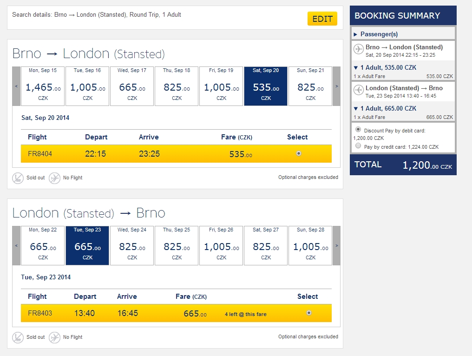Select the Mon, Sep 22 return date tab

coord(43,245)
